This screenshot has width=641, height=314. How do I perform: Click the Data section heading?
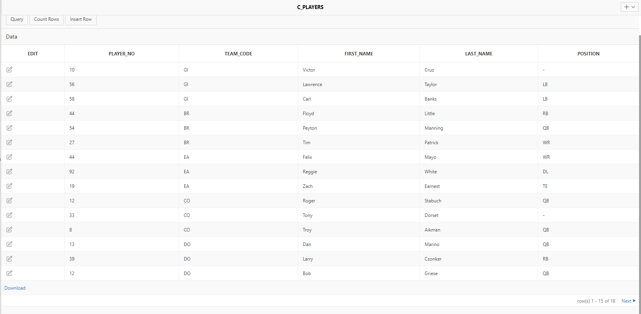(12, 37)
